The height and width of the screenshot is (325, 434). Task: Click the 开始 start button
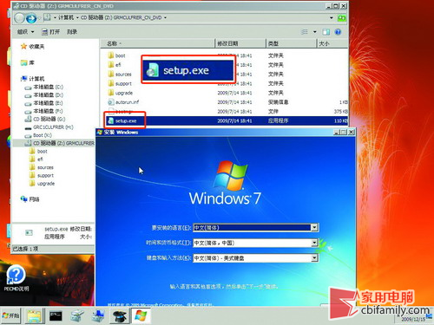pyautogui.click(x=10, y=315)
